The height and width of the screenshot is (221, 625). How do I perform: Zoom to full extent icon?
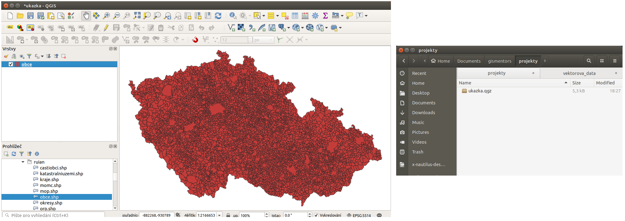[x=137, y=16]
